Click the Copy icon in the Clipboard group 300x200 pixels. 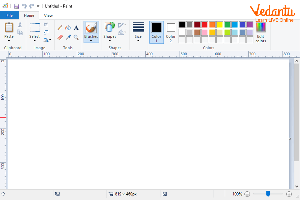coord(20,32)
